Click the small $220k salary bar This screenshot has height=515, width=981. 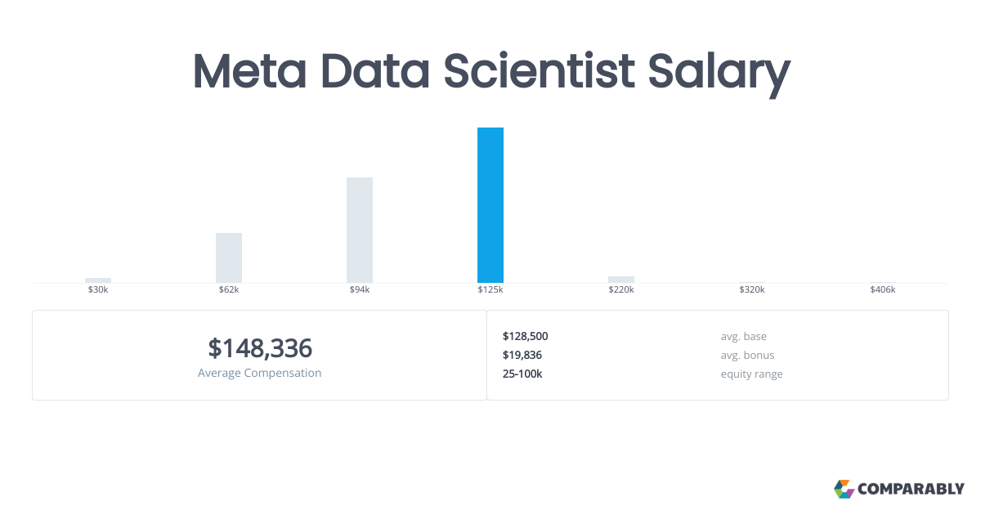621,279
